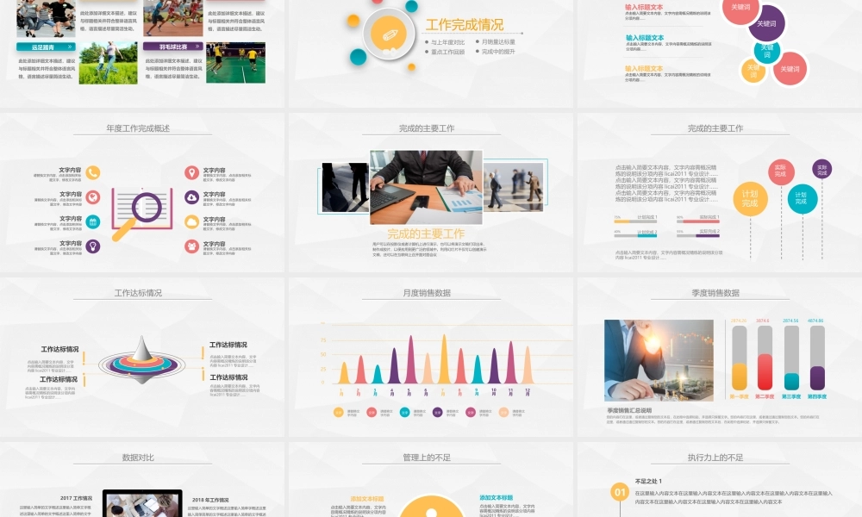Viewport: 862px width, 517px height.
Task: Select the laptop screen image under 数据对比
Action: pos(142,504)
